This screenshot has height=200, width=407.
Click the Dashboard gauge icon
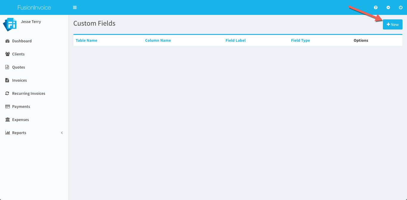(x=7, y=41)
